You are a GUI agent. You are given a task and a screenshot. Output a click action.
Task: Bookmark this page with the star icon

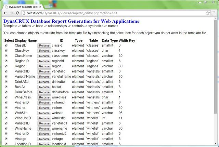tap(208, 13)
